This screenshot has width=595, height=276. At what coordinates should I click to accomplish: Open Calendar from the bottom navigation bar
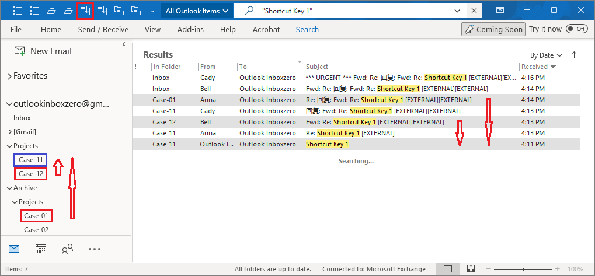41,249
